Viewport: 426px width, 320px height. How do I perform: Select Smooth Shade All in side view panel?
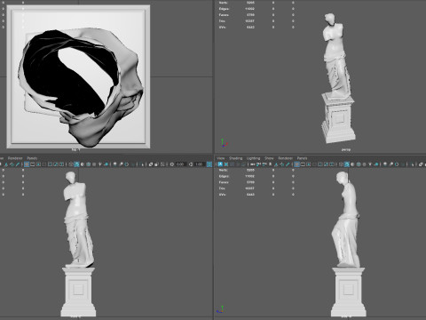(347, 164)
